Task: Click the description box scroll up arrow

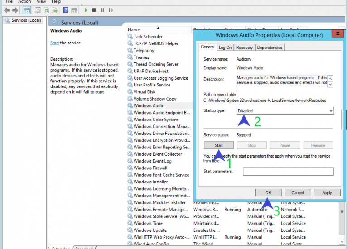Action: click(x=330, y=78)
